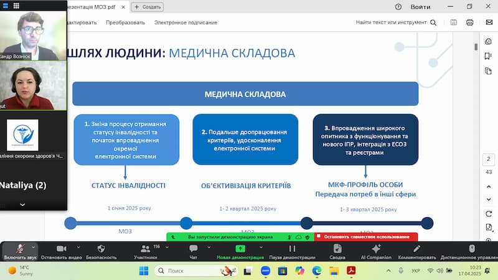This screenshot has height=280, width=498.
Task: Show hidden tray icons chevron
Action: pyautogui.click(x=388, y=271)
